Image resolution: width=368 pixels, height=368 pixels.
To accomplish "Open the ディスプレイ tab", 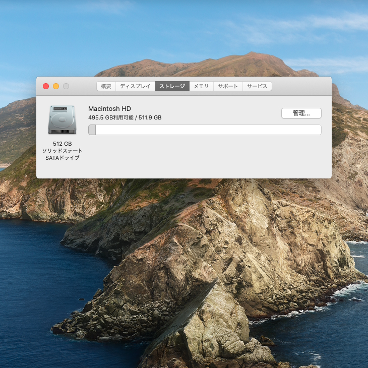I will 136,86.
